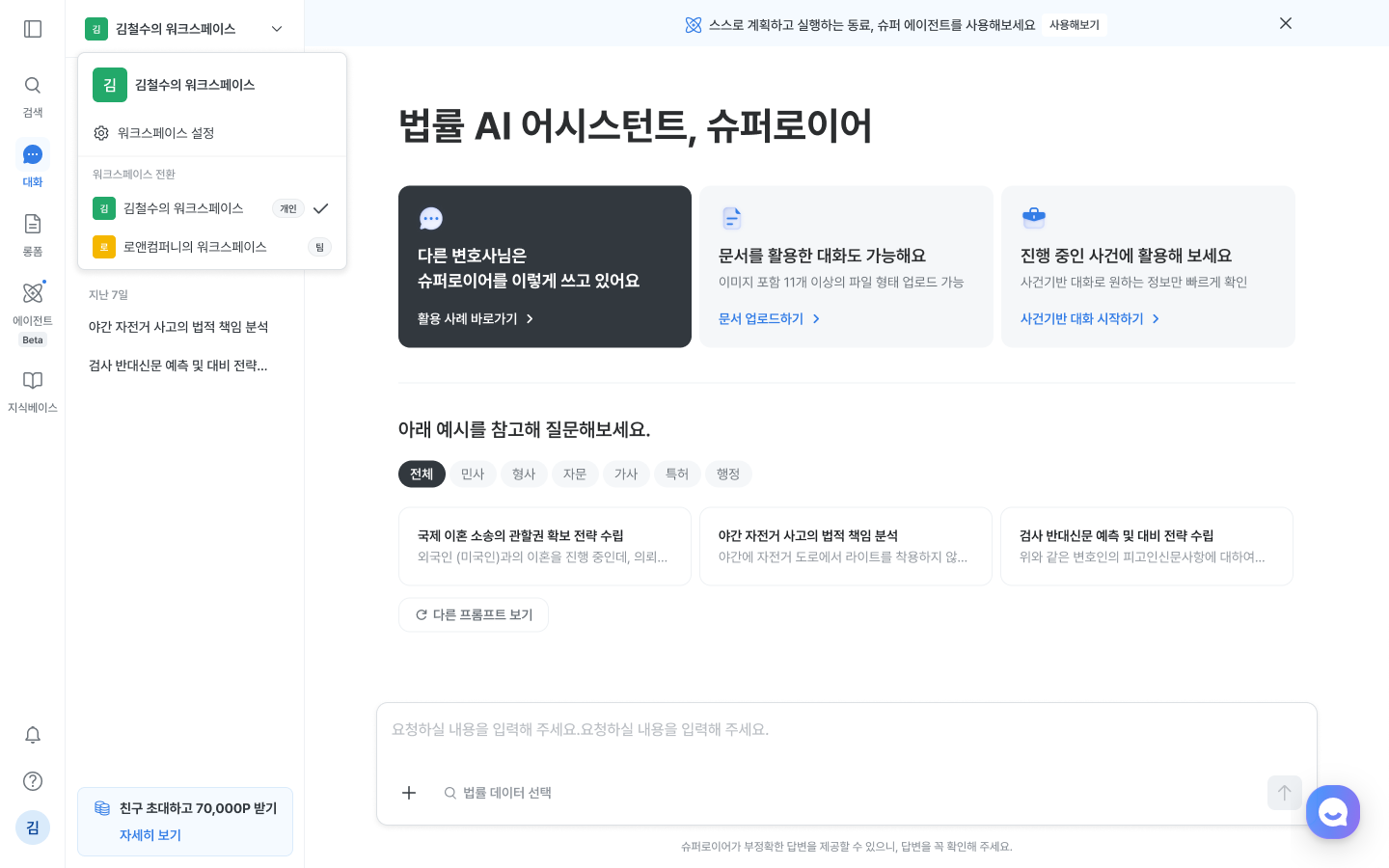Open the 법률 데이터 선택 selector
This screenshot has height=868, width=1389.
tap(498, 793)
